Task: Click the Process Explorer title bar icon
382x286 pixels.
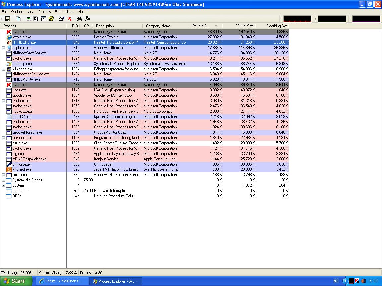Action: (x=3, y=4)
